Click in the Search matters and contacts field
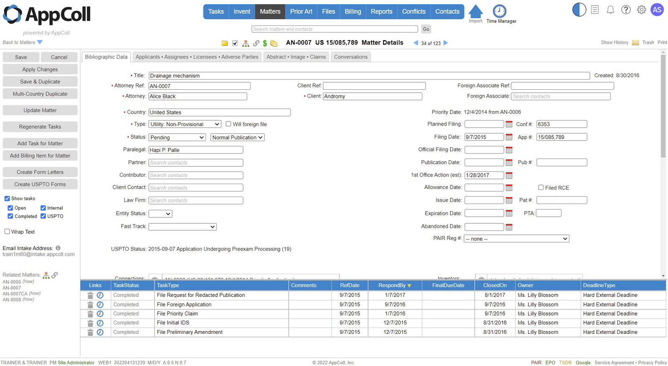 pos(335,29)
